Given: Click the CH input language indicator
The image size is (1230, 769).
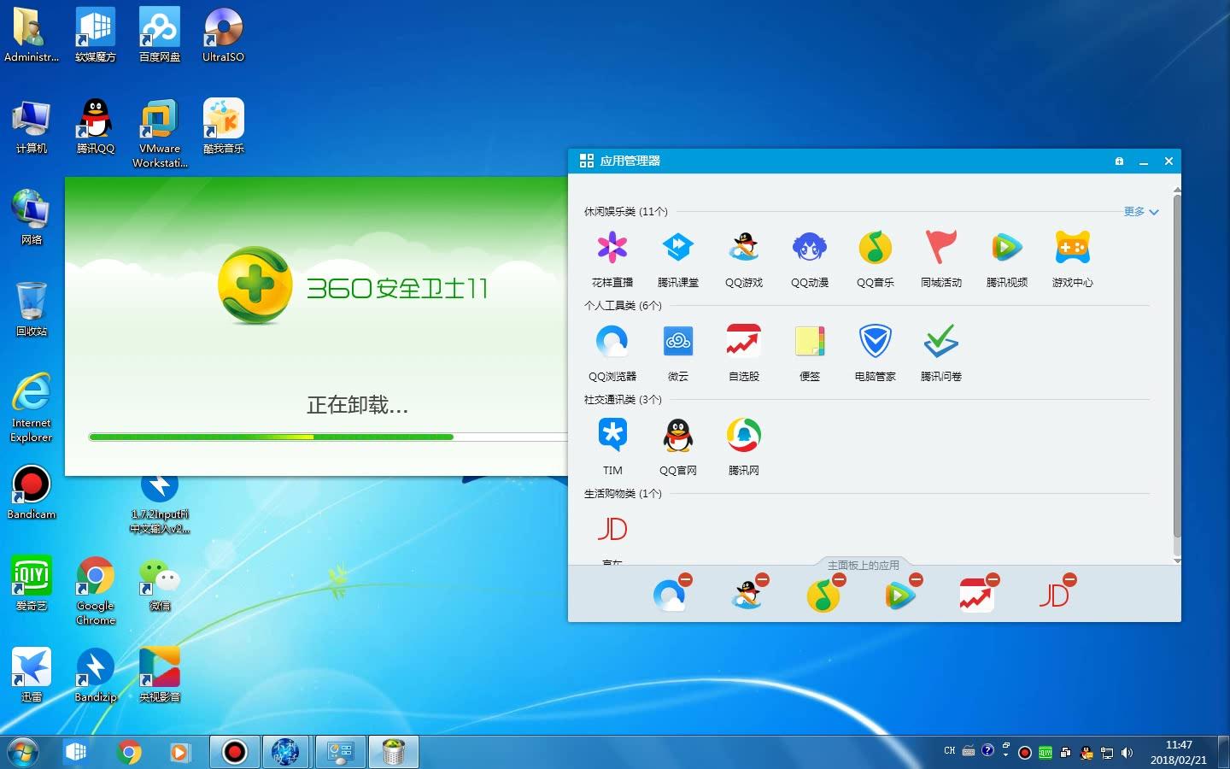Looking at the screenshot, I should 949,751.
